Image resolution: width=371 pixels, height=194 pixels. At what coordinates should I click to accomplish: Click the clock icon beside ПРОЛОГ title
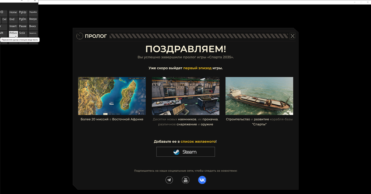[x=80, y=36]
